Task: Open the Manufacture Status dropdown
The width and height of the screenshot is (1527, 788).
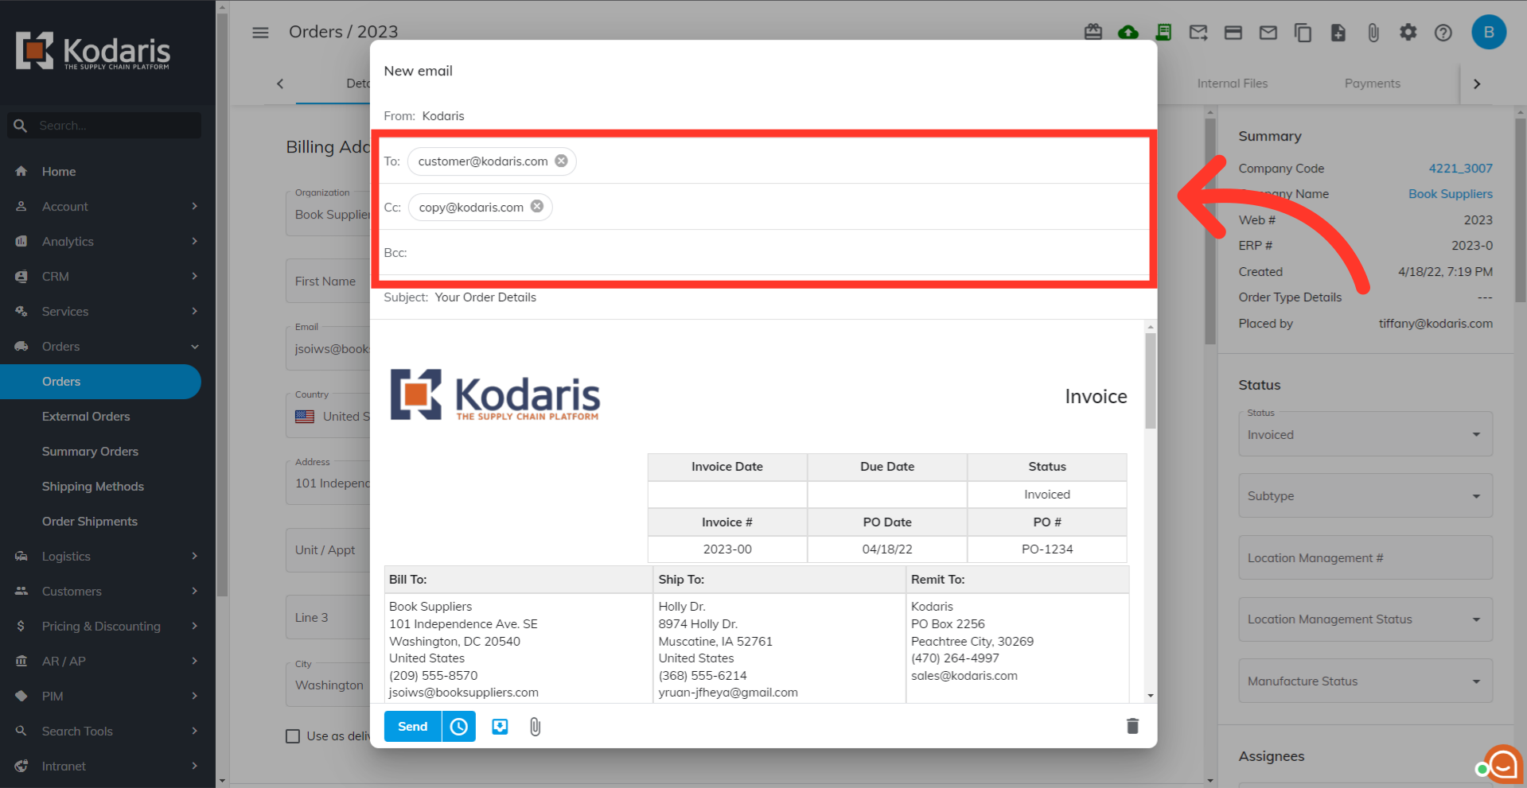Action: pos(1365,681)
